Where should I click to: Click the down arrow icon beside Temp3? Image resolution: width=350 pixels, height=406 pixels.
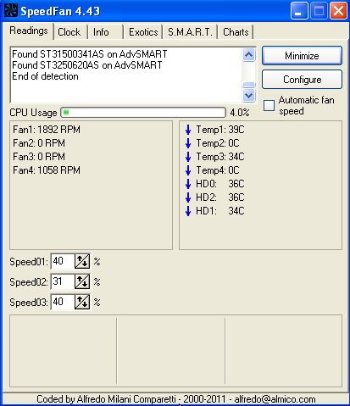click(188, 157)
